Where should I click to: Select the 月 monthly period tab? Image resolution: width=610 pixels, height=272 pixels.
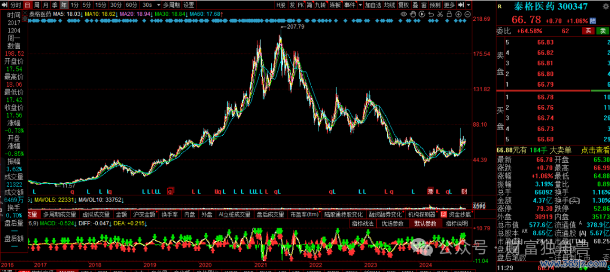[x=46, y=5]
